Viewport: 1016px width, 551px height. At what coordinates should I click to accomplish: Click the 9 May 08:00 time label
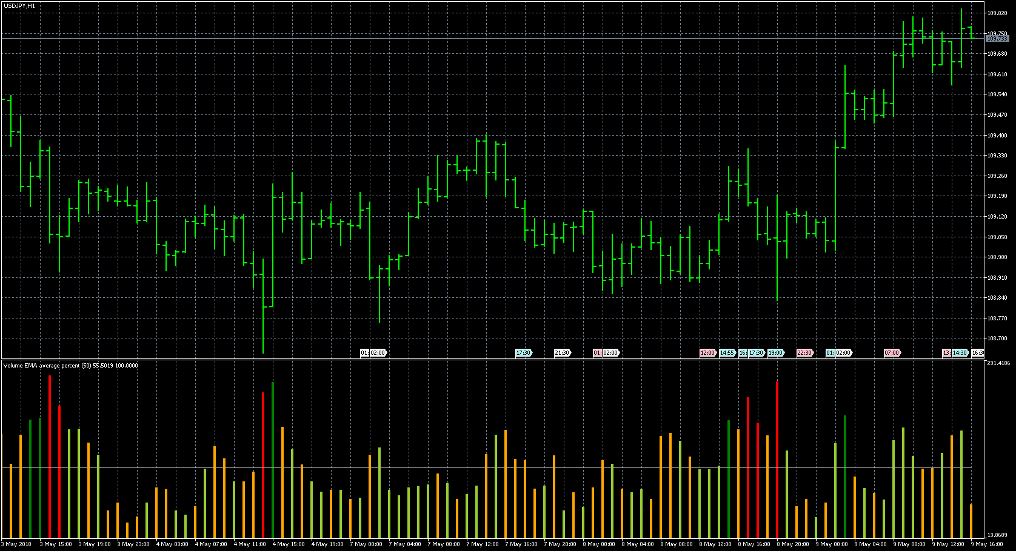(x=909, y=544)
